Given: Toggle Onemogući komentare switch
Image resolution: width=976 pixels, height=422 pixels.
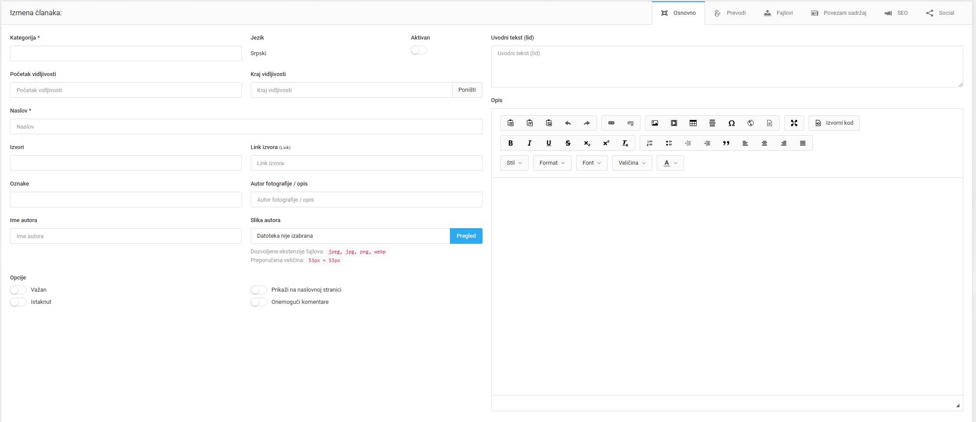Looking at the screenshot, I should [258, 302].
